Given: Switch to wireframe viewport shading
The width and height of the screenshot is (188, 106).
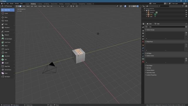Looking at the screenshot, I should 132,6.
